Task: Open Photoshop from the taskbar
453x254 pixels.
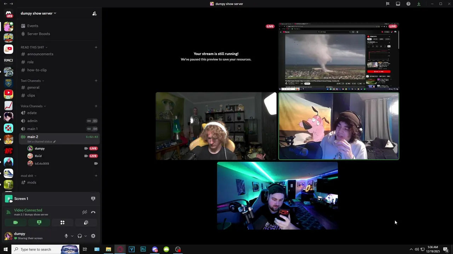Action: tap(143, 249)
